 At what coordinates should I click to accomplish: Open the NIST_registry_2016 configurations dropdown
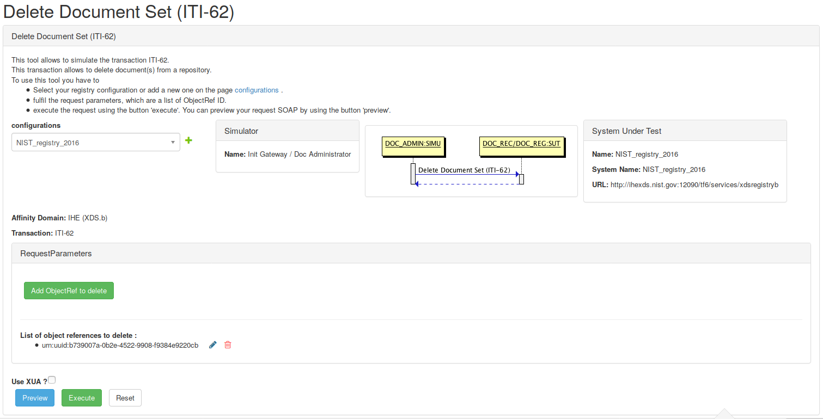96,143
